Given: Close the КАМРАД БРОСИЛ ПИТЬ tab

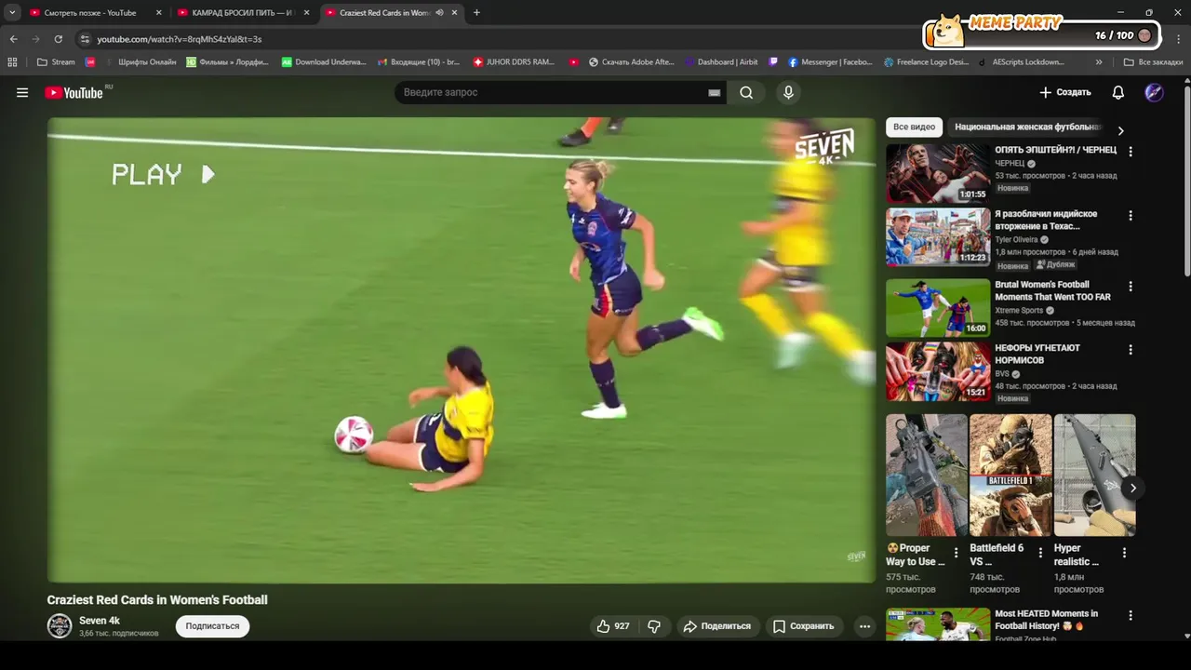Looking at the screenshot, I should point(306,13).
